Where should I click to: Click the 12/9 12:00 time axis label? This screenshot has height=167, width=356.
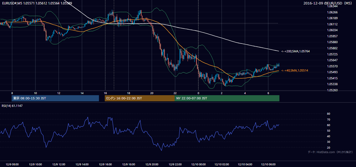tap(59, 164)
